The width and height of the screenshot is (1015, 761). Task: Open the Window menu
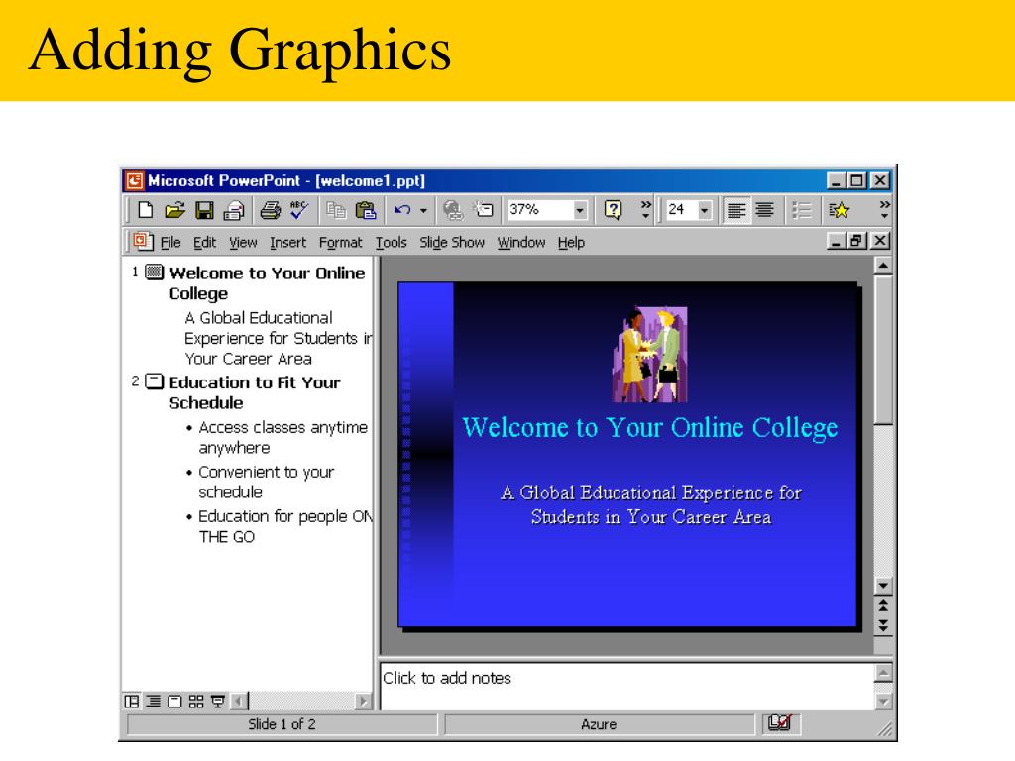tap(521, 243)
